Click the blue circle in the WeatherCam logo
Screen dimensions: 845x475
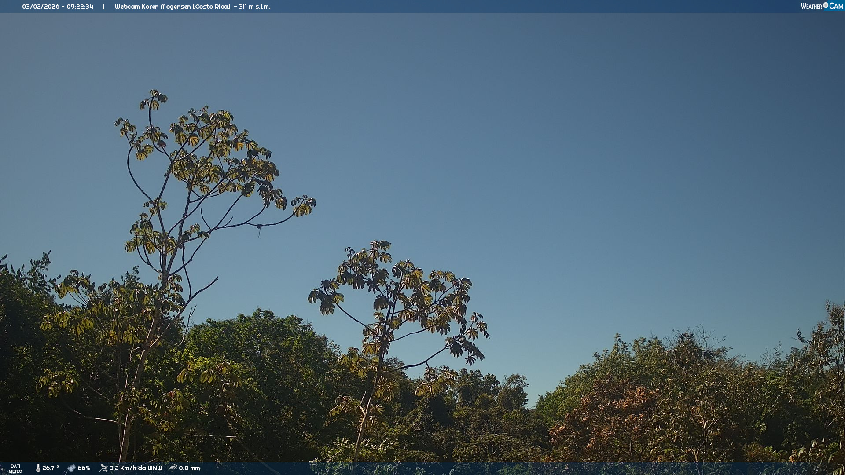[826, 5]
